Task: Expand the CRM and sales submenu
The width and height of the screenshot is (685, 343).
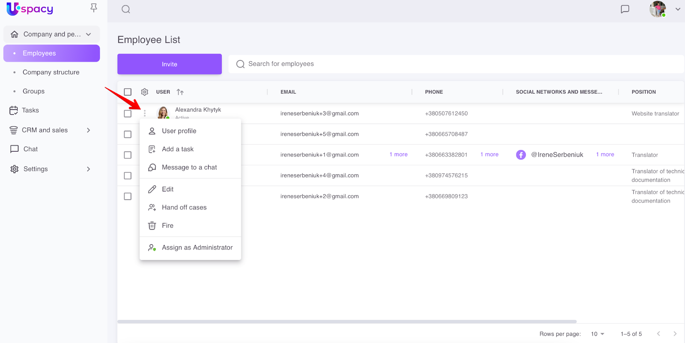Action: coord(89,130)
